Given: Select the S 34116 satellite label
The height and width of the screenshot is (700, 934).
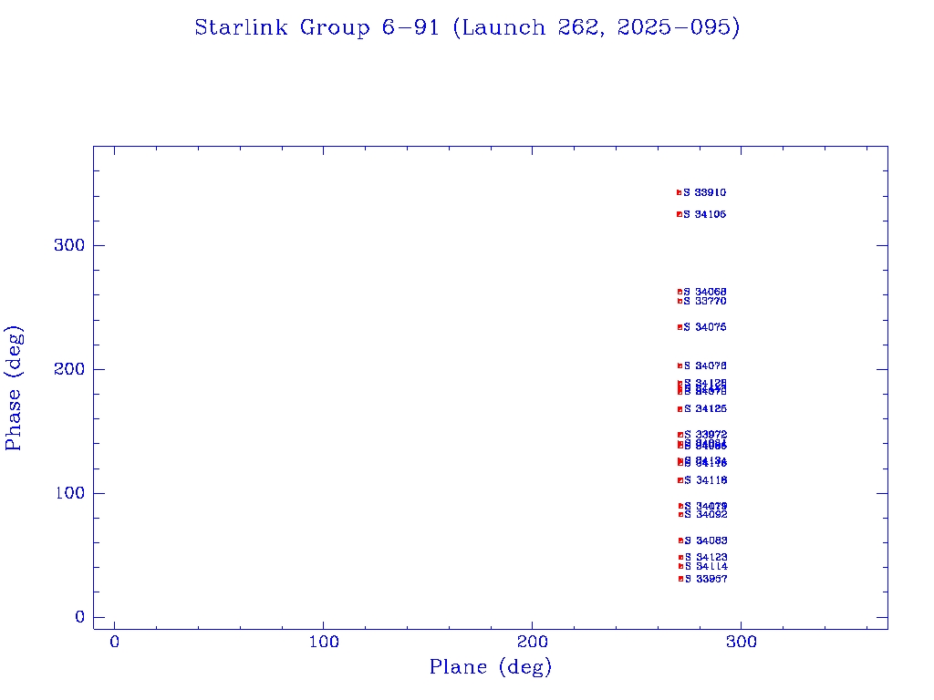Looking at the screenshot, I should (705, 480).
